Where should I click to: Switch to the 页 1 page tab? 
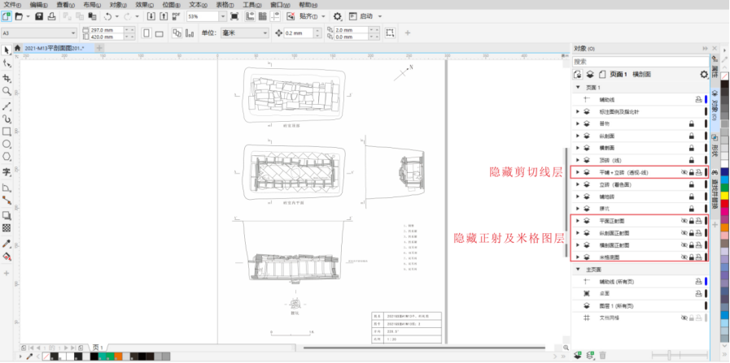[98, 347]
